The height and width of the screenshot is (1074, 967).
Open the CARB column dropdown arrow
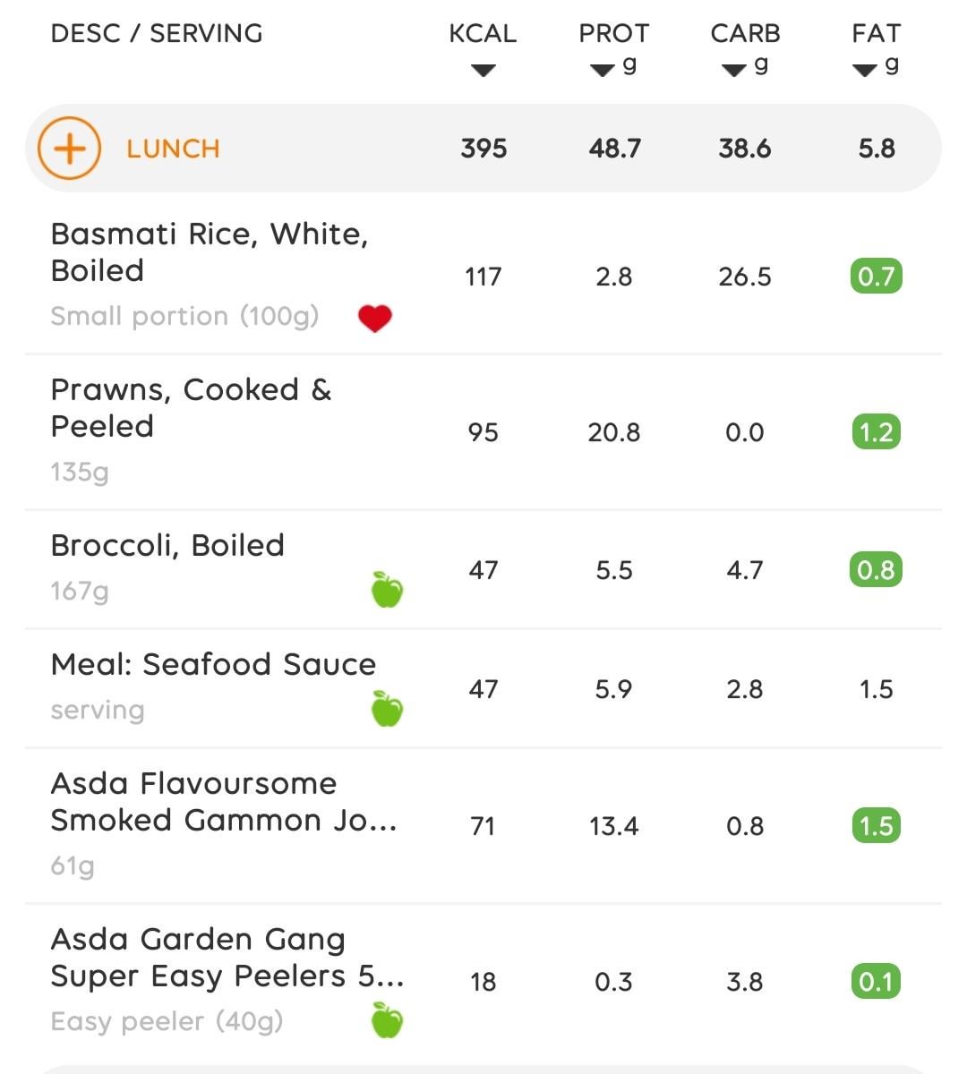point(734,71)
